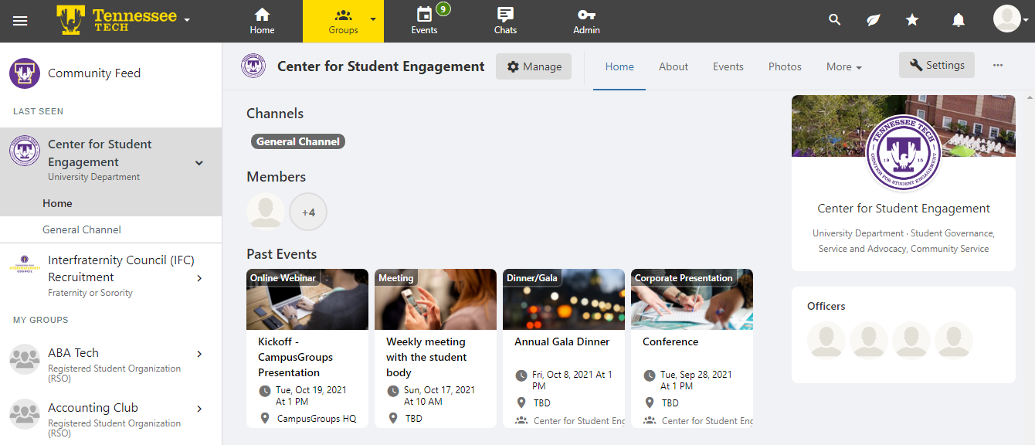
Task: Click the Settings button
Action: (x=936, y=66)
